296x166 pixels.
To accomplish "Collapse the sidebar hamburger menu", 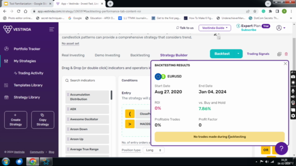I will [x=51, y=30].
